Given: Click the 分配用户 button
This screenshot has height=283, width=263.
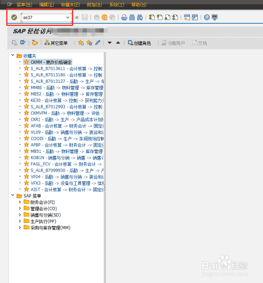Looking at the screenshot, I should [x=173, y=43].
